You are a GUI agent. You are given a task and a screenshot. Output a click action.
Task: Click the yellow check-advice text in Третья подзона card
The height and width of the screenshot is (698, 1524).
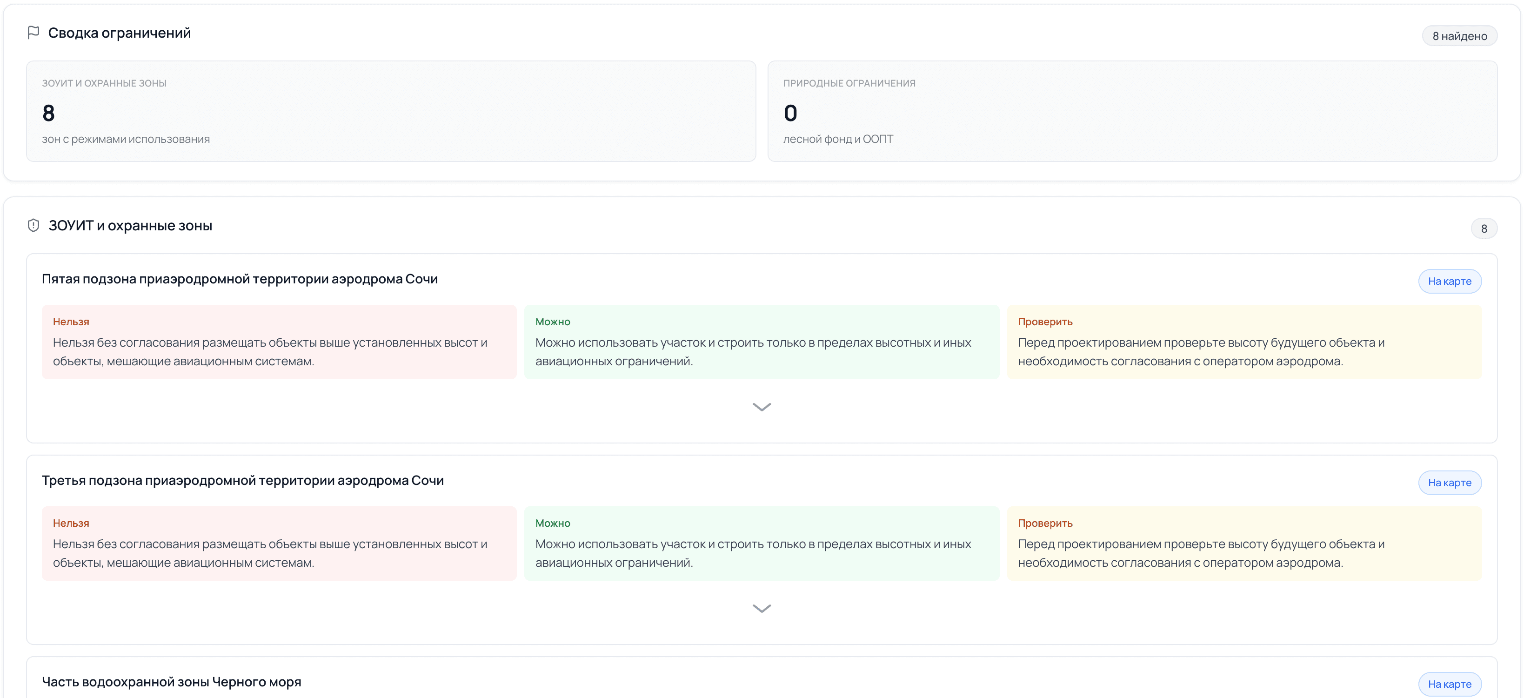[1201, 553]
